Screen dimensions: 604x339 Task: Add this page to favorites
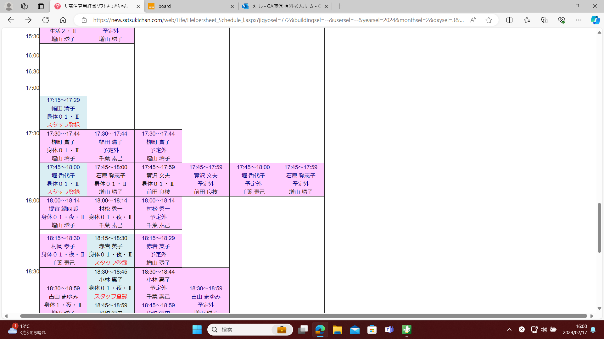[x=489, y=20]
